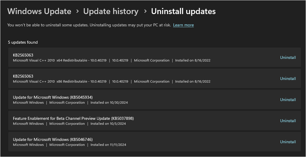Click chevron before Uninstall updates heading
306x157 pixels.
(x=145, y=11)
